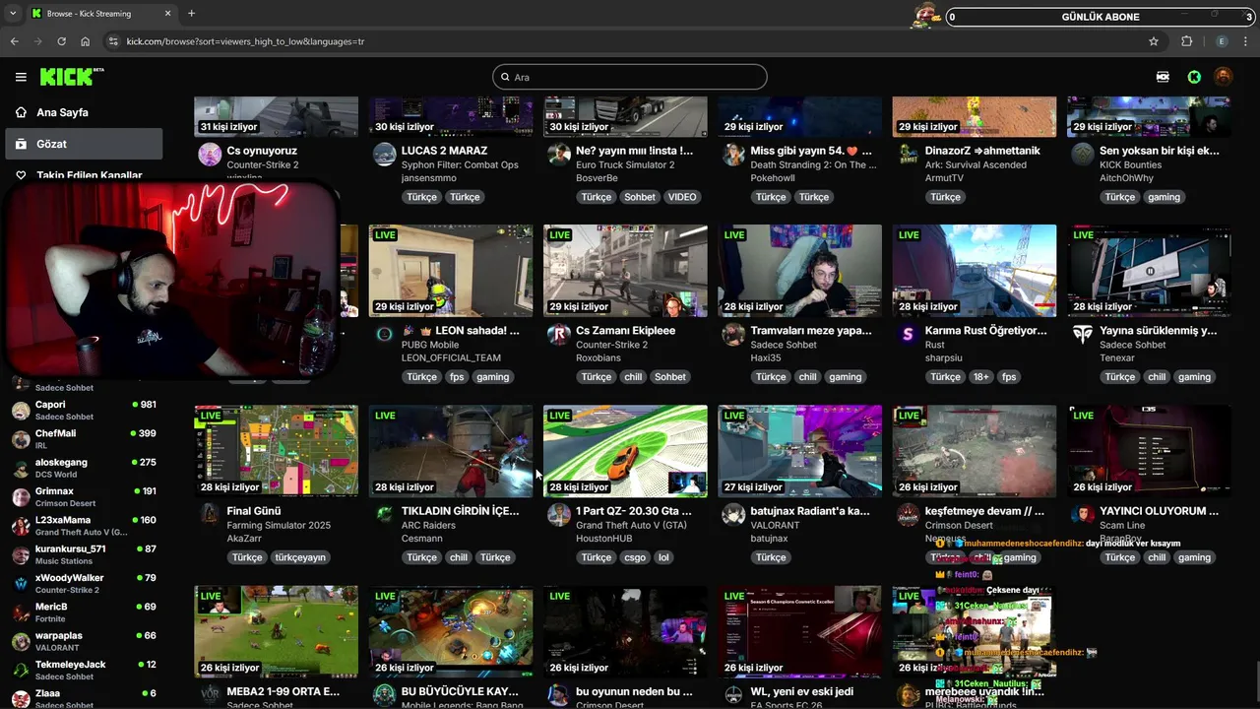This screenshot has height=709, width=1260.
Task: Click the ARC Raiders category link
Action: pyautogui.click(x=429, y=525)
